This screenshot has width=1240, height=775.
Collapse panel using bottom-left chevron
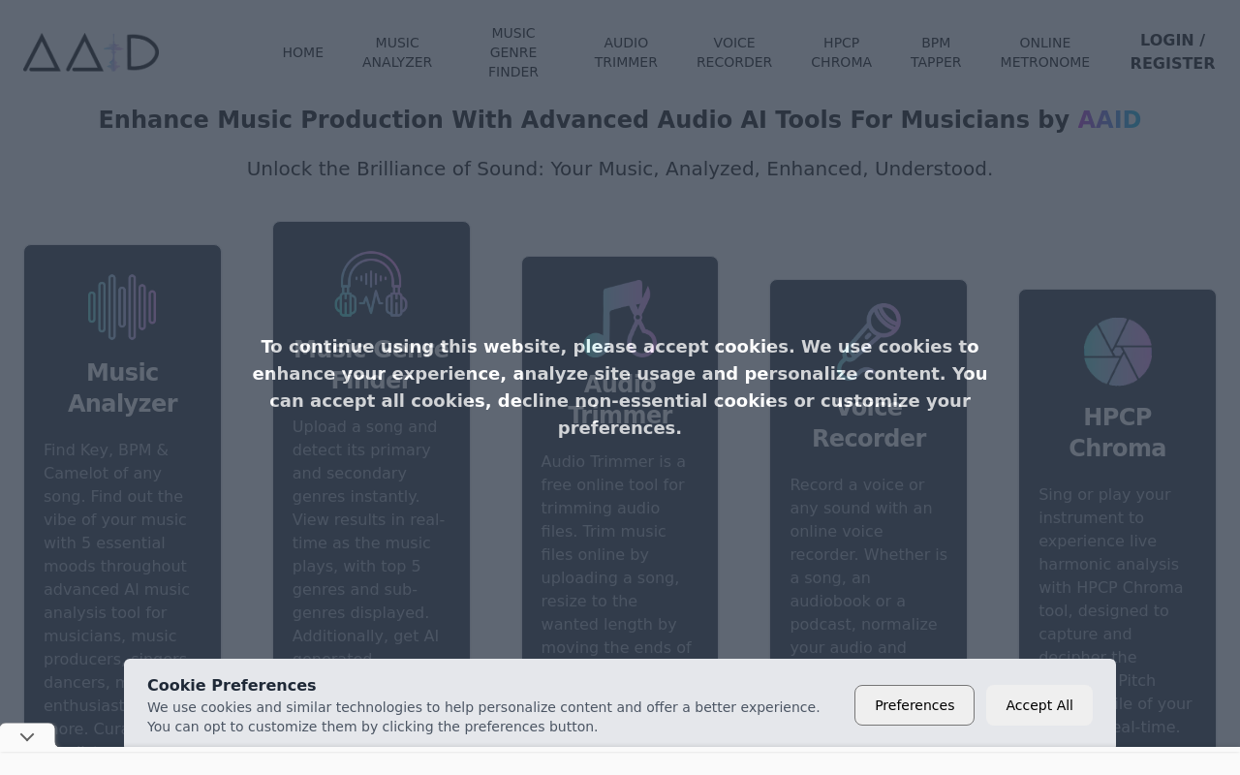coord(27,737)
